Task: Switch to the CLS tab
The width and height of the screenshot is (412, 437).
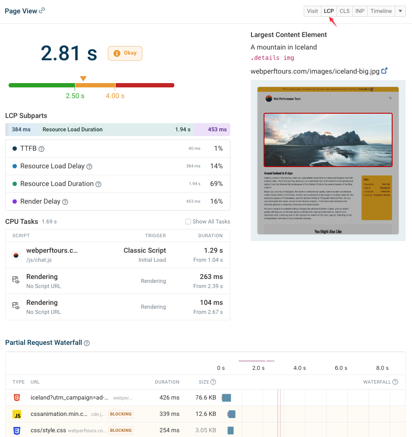Action: click(344, 11)
